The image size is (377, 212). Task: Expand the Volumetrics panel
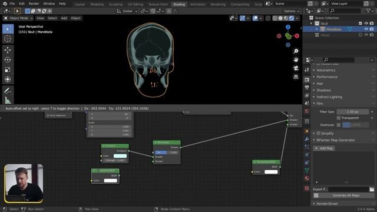click(326, 70)
